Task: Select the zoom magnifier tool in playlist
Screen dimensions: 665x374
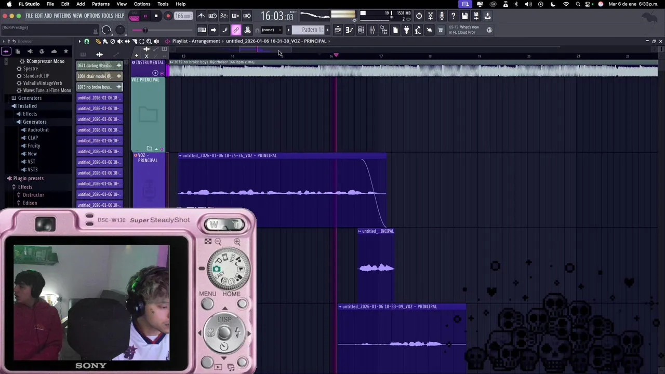Action: [149, 41]
